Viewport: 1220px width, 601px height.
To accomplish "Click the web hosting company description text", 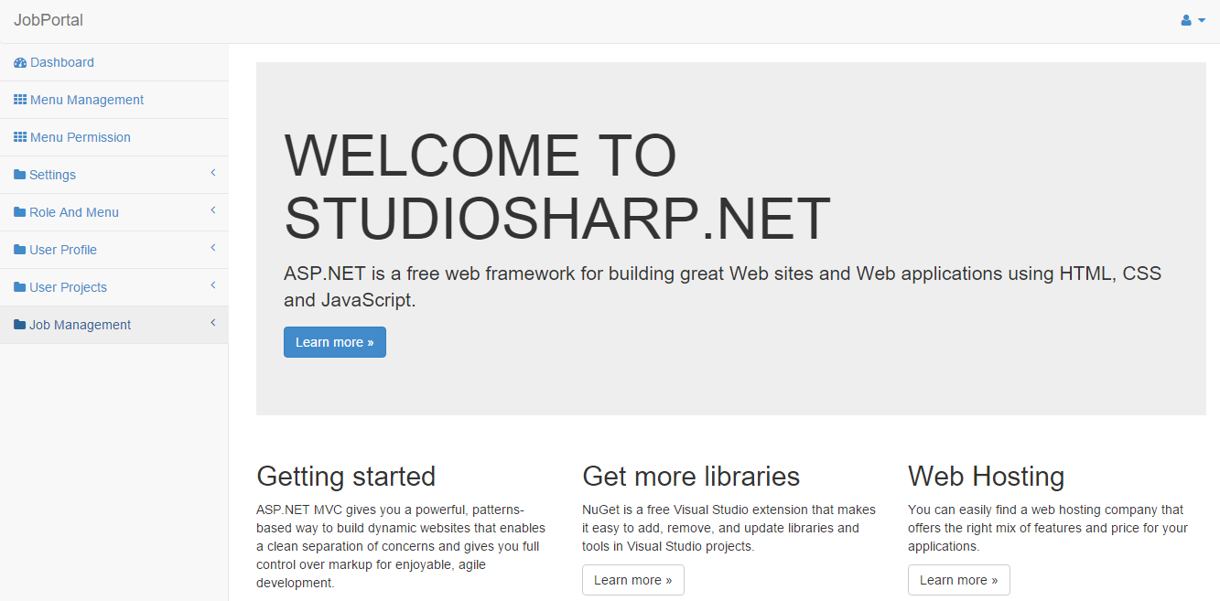I will click(1048, 528).
